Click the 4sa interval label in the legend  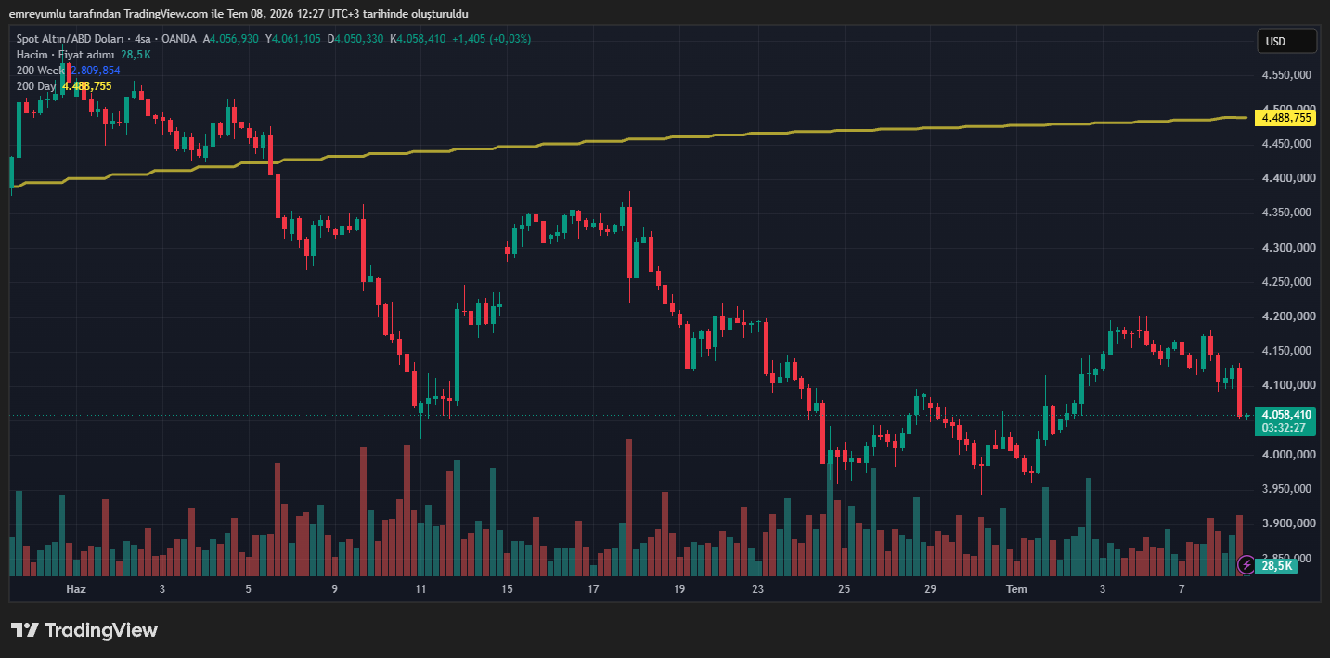(x=143, y=39)
